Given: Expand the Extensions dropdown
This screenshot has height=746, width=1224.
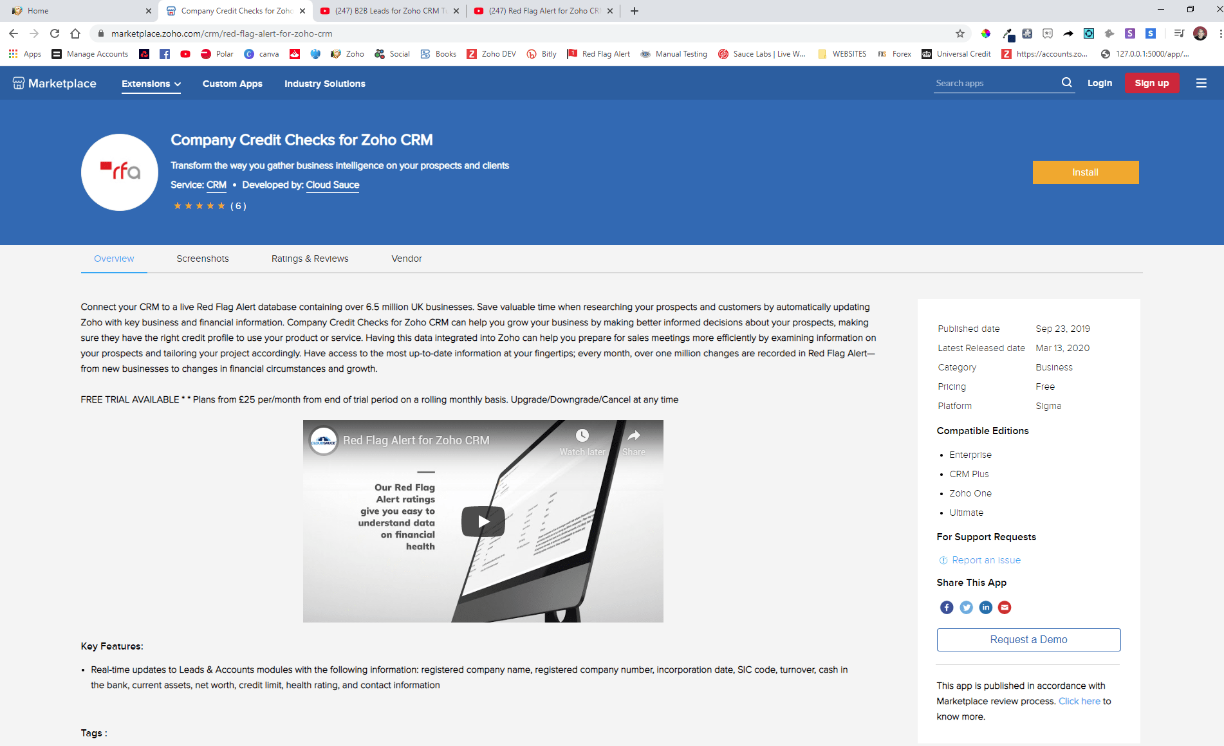Looking at the screenshot, I should click(151, 84).
